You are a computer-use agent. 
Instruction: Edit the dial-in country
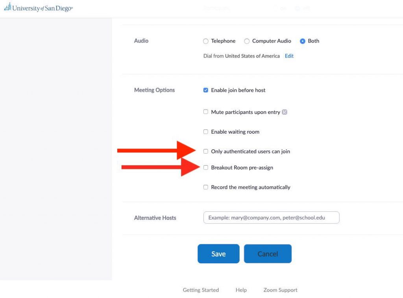289,56
